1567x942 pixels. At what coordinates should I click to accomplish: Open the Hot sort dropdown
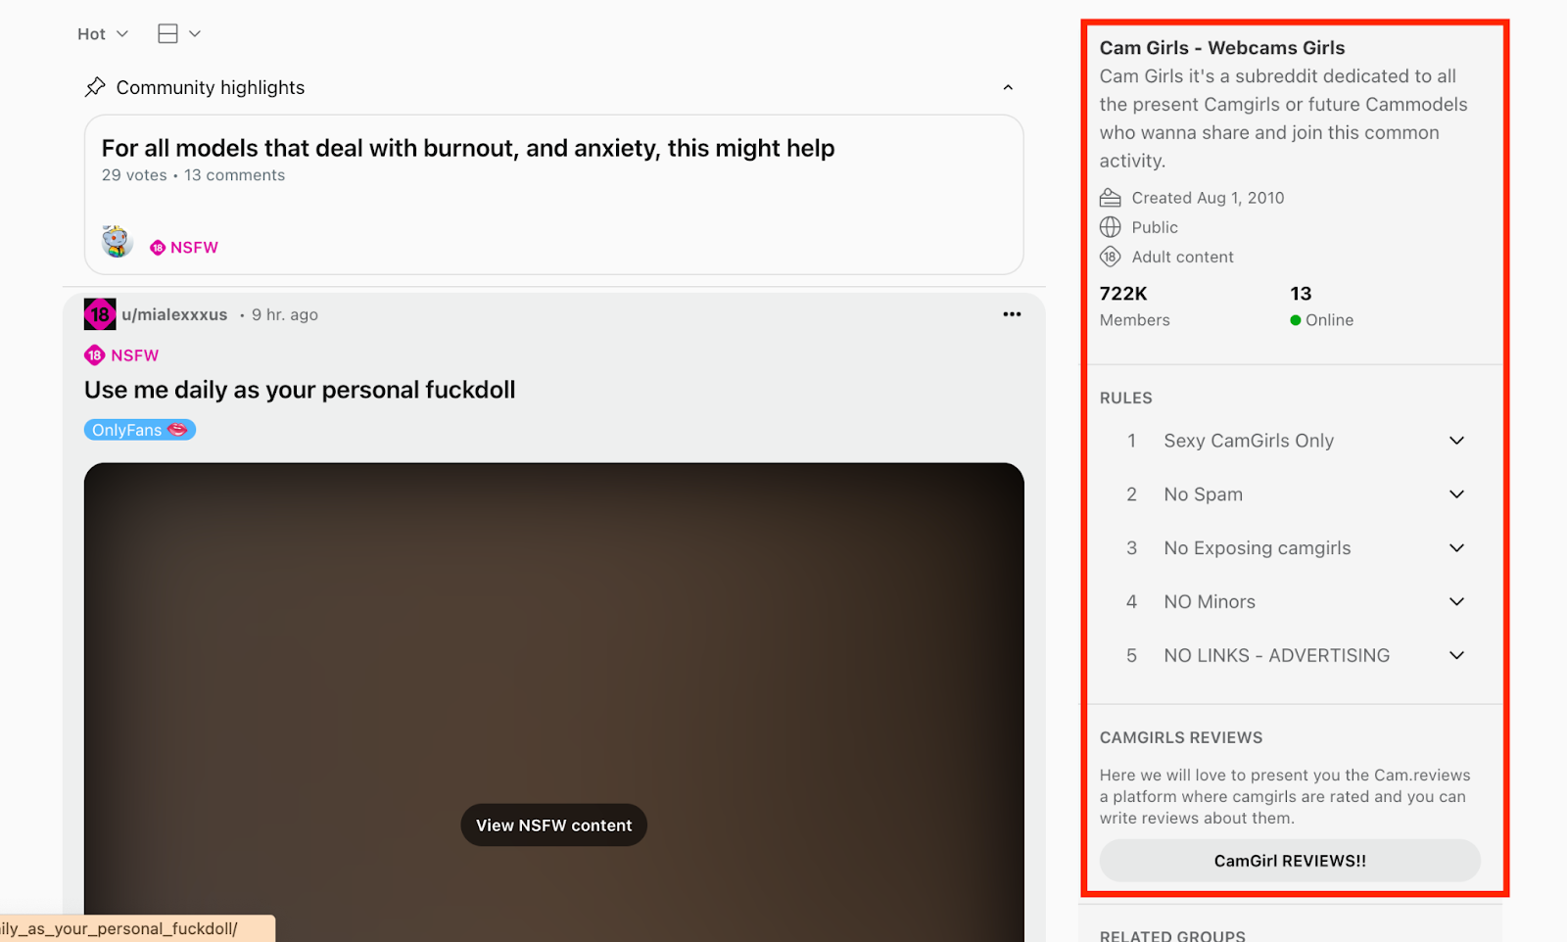coord(103,34)
